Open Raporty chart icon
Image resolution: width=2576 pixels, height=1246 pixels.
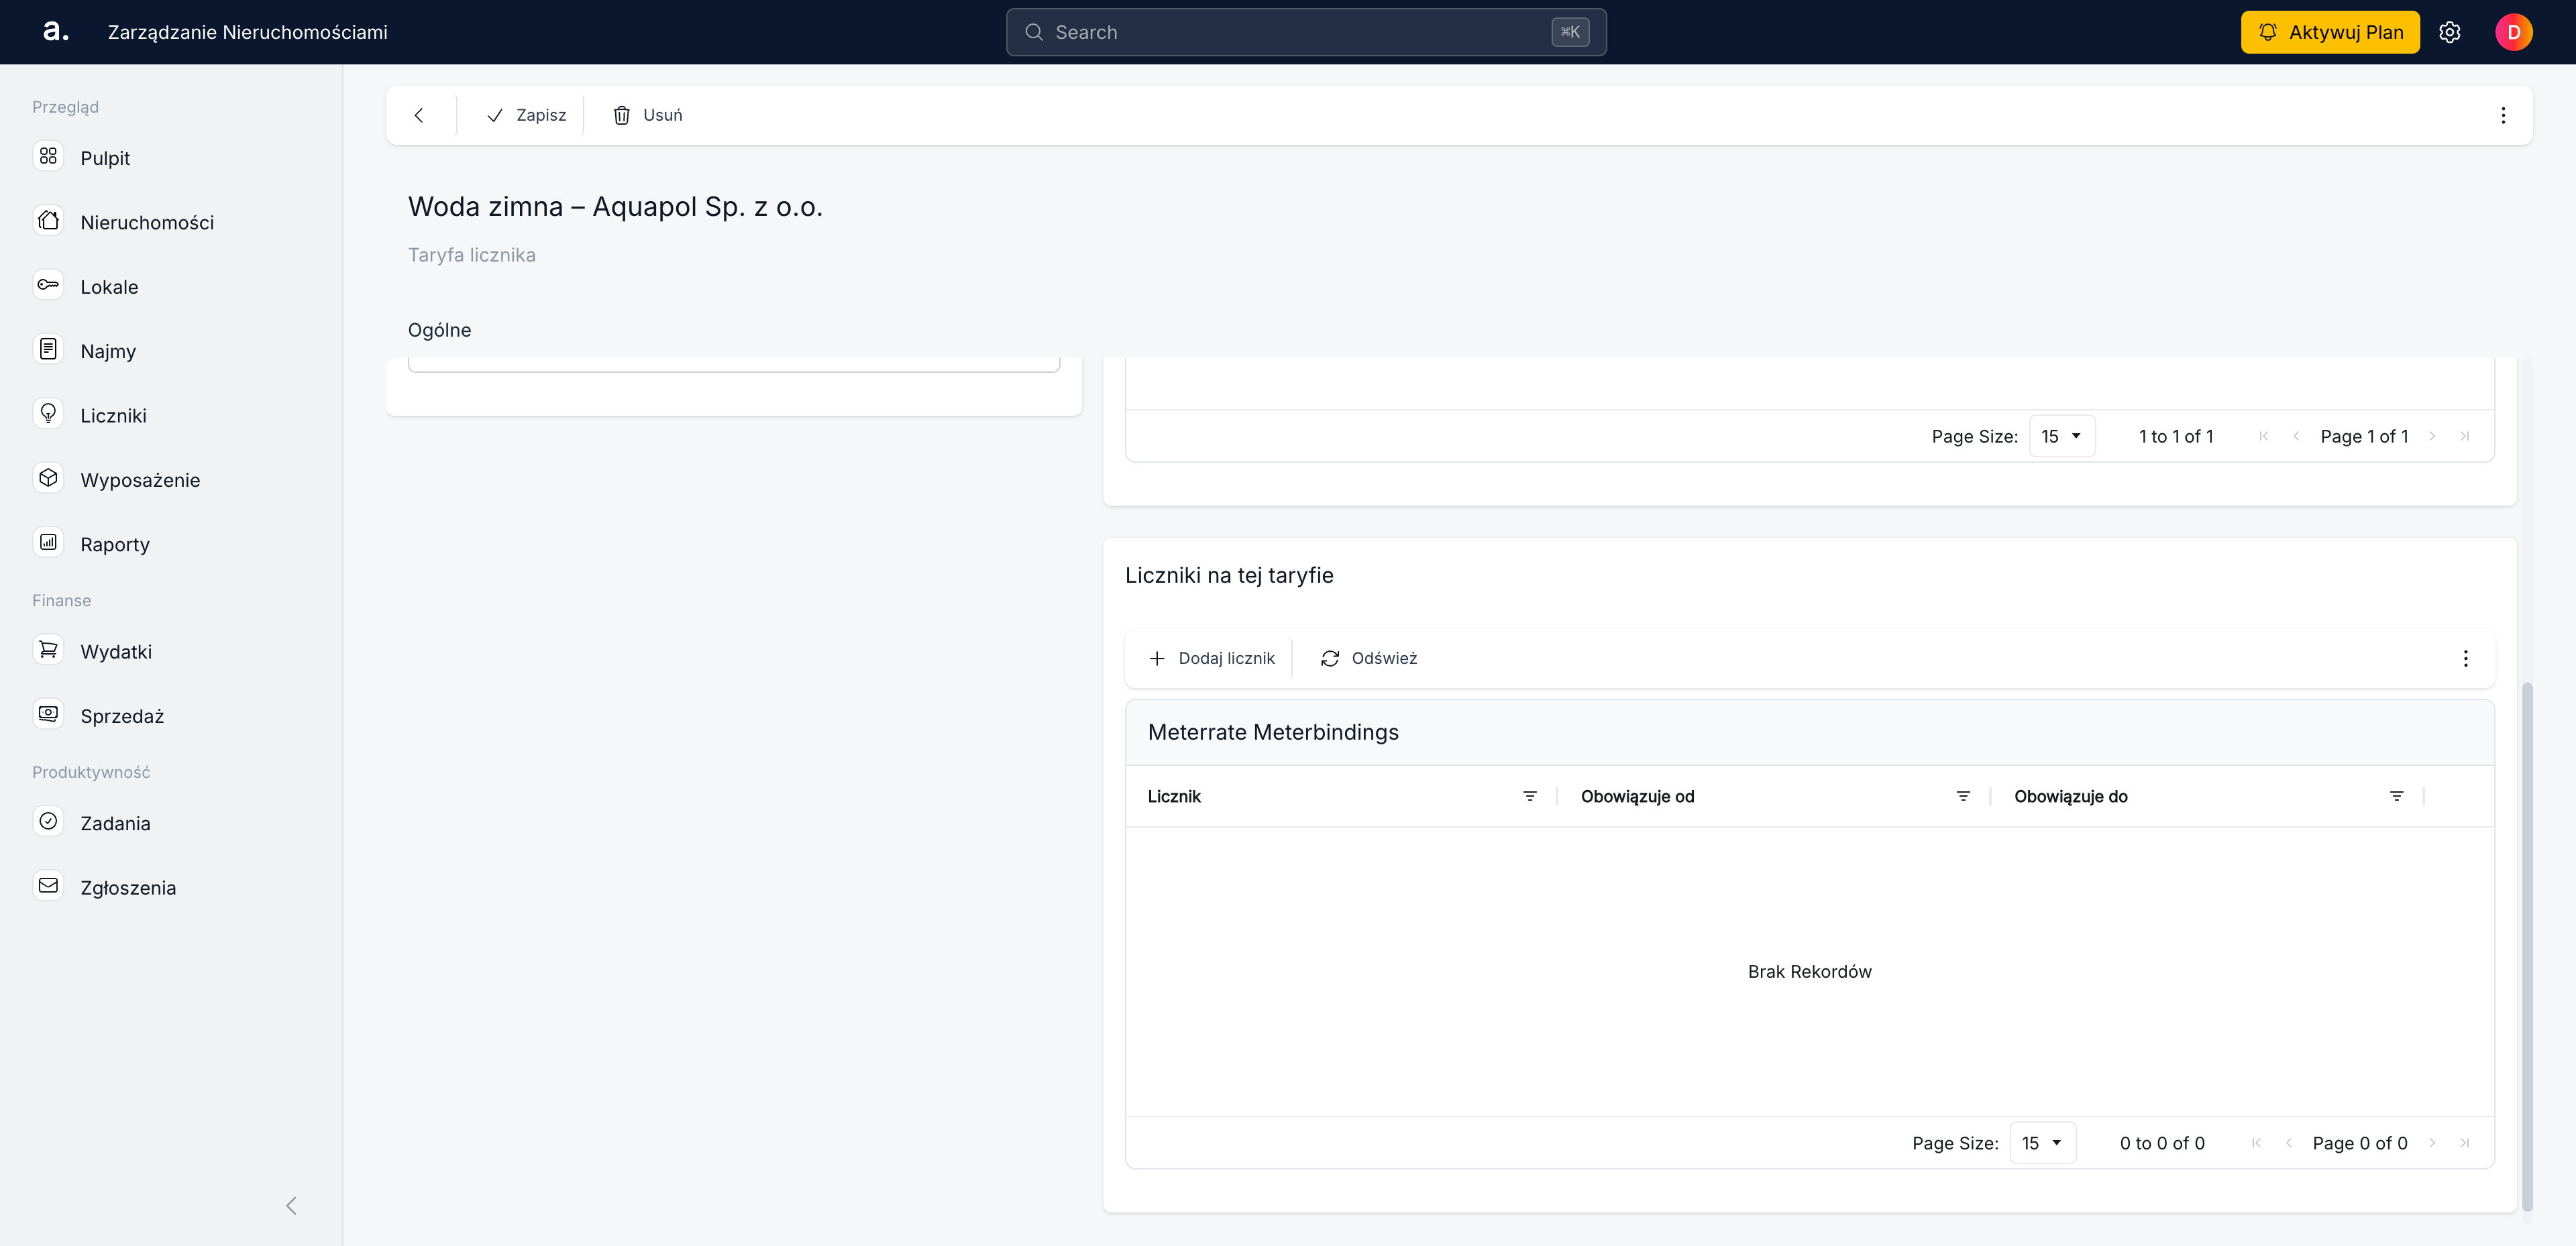[48, 543]
